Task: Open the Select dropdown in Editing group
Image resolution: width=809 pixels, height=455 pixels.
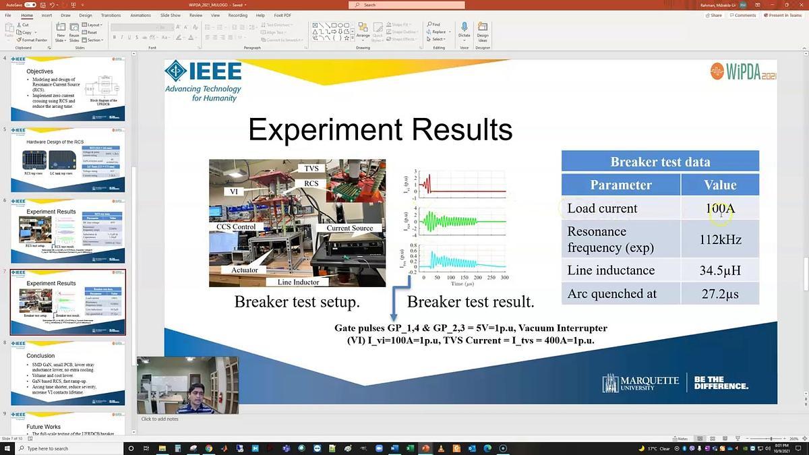Action: [437, 39]
